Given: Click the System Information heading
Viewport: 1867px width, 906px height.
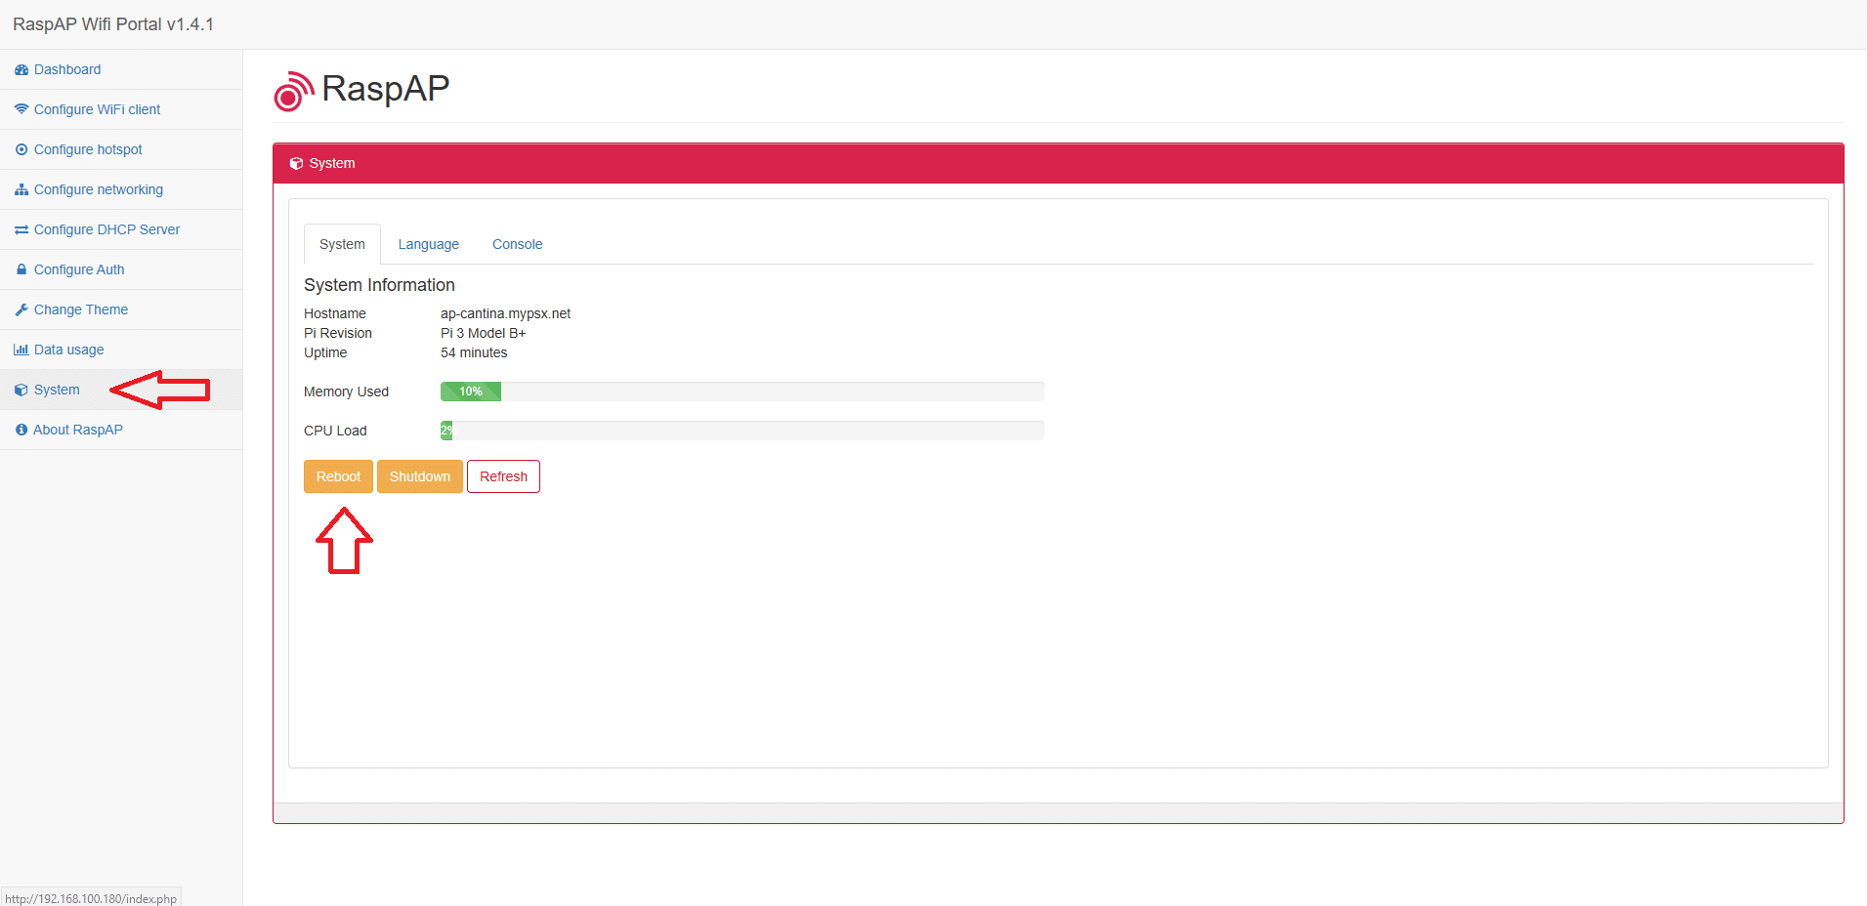Looking at the screenshot, I should click(379, 285).
